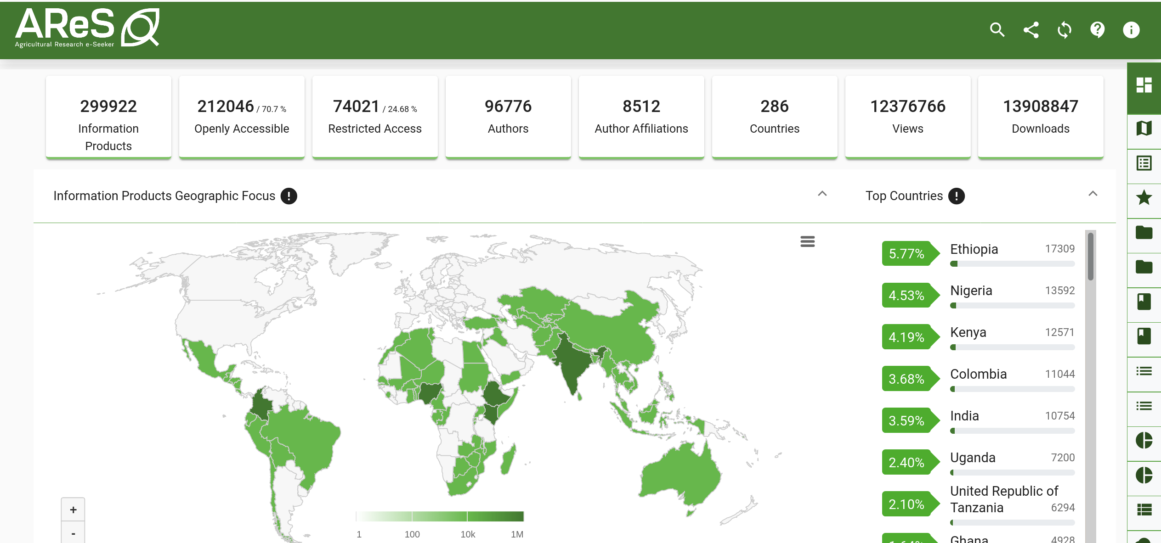Click Australia on the world map
Screen dimensions: 1161x543
click(680, 477)
